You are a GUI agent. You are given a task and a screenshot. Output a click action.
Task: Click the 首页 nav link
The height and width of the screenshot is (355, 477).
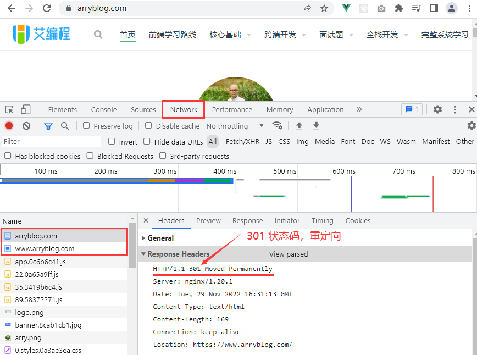[x=127, y=35]
